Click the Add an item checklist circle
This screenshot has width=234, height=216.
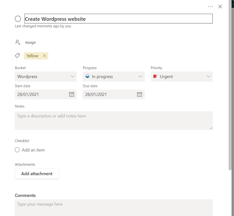(x=17, y=150)
